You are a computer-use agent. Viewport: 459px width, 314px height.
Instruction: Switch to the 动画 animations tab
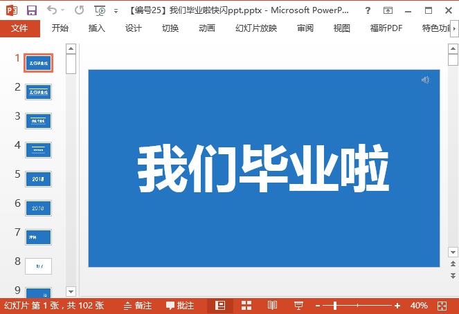pyautogui.click(x=206, y=28)
